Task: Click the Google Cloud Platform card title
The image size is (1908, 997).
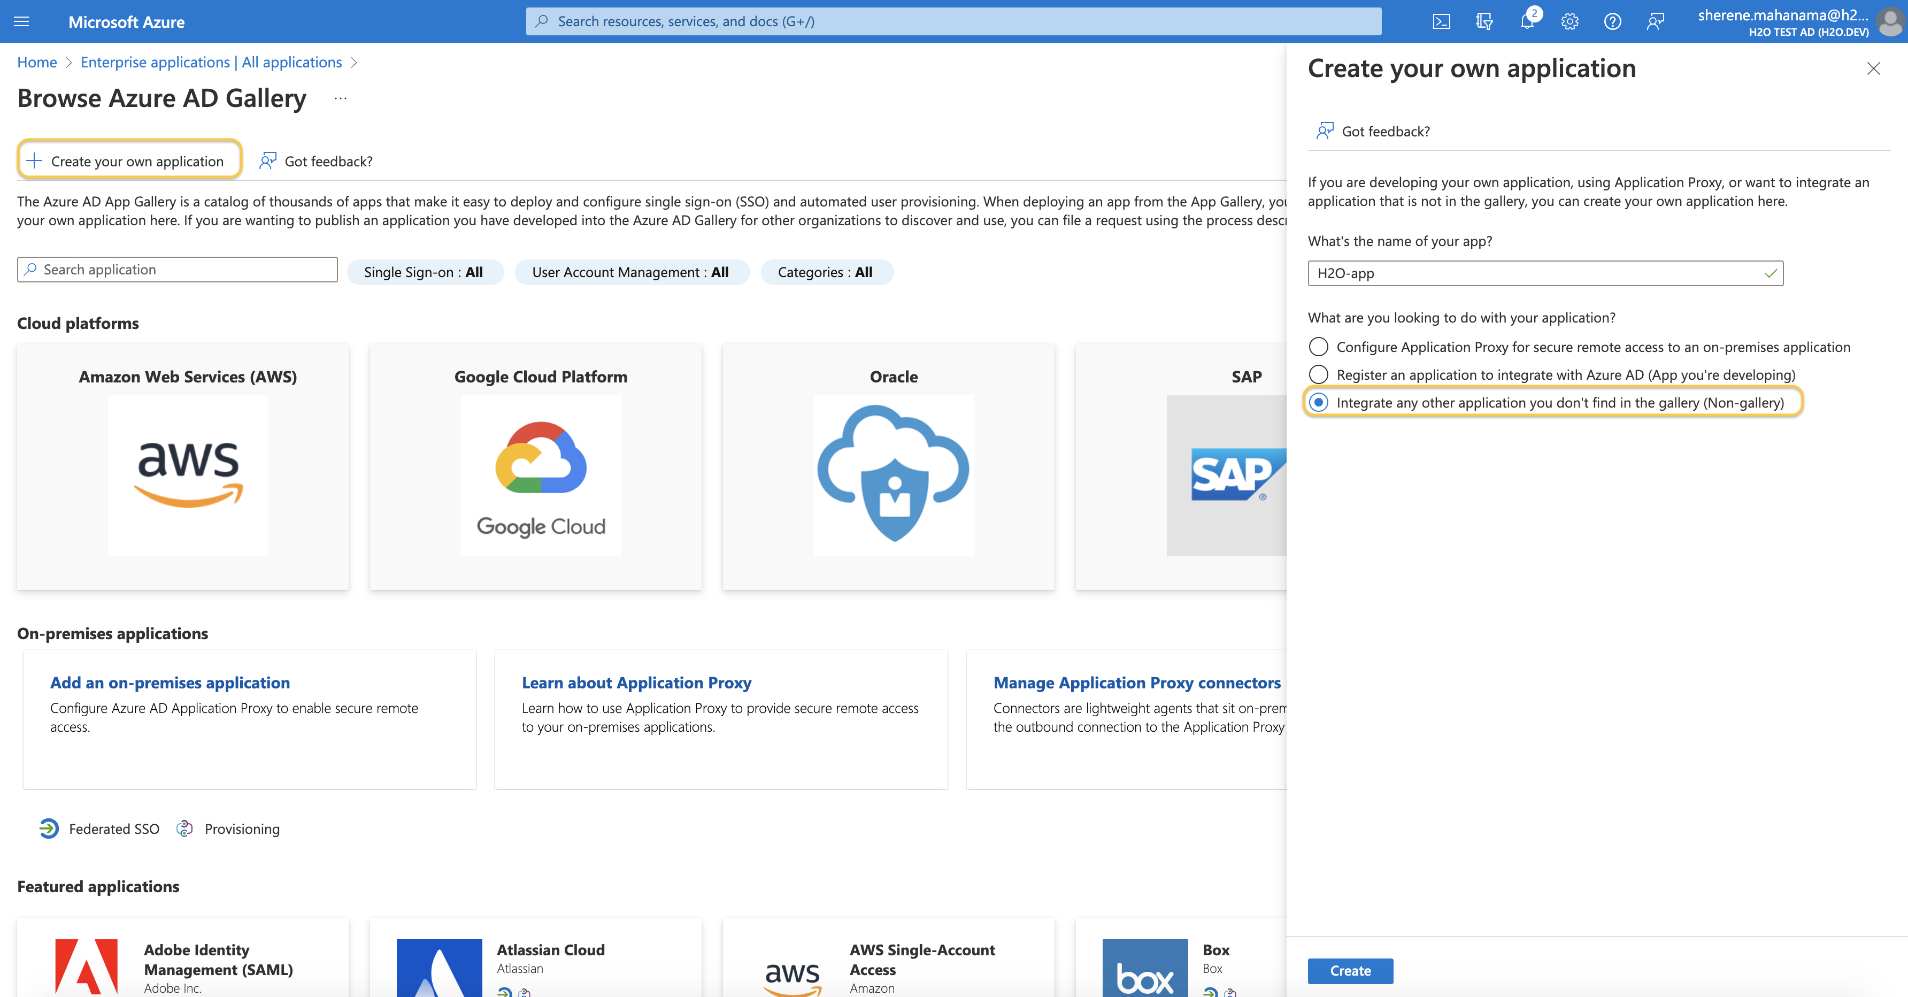Action: [541, 377]
